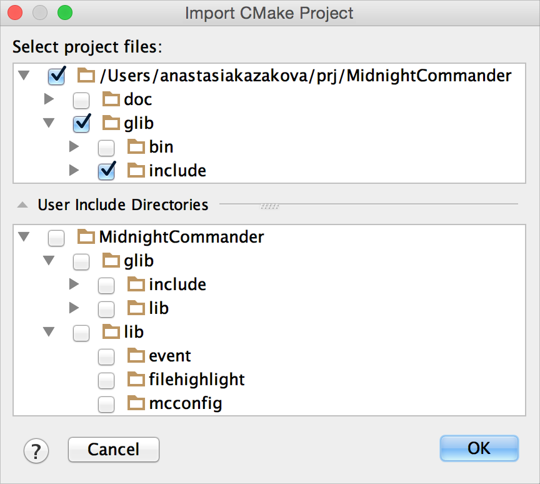Enable the doc folder checkbox

[x=81, y=100]
